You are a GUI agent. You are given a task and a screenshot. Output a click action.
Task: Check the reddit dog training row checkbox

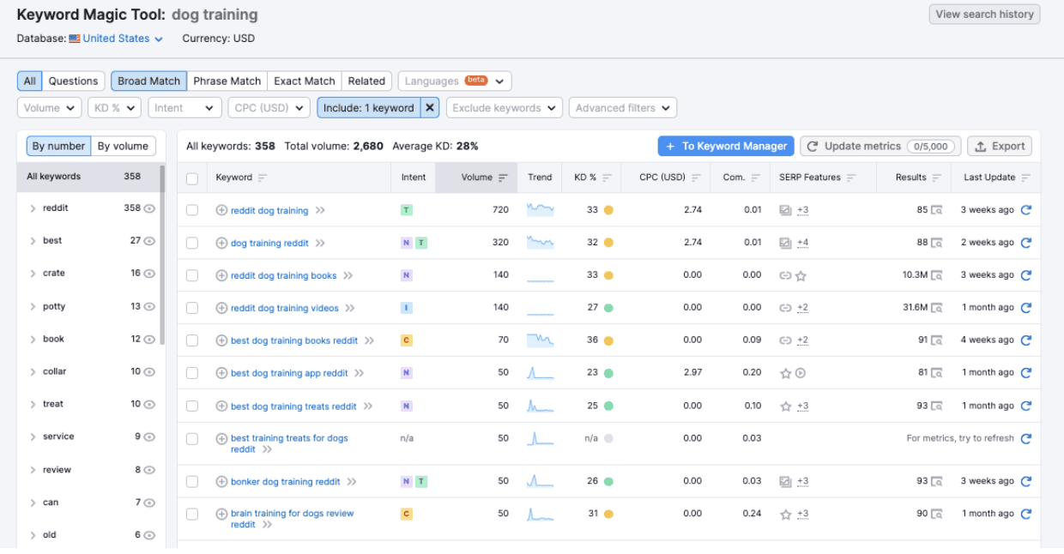click(193, 210)
